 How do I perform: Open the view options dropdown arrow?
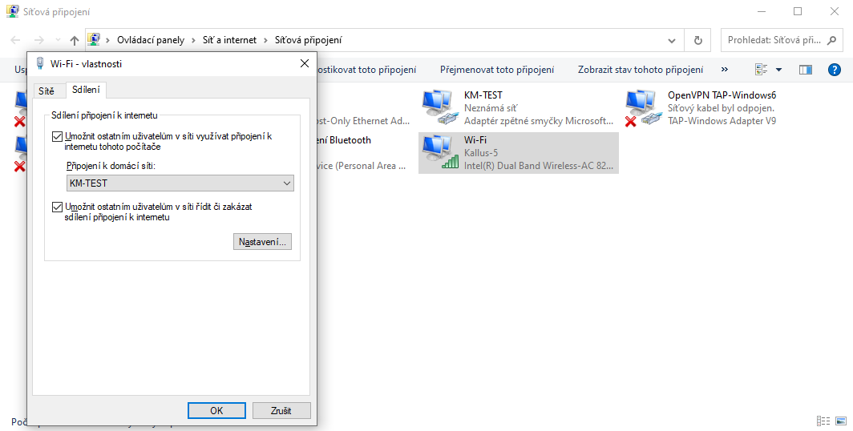coord(778,70)
